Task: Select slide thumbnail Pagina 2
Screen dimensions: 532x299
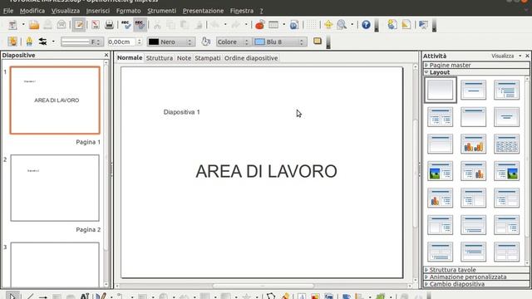Action: click(x=55, y=188)
